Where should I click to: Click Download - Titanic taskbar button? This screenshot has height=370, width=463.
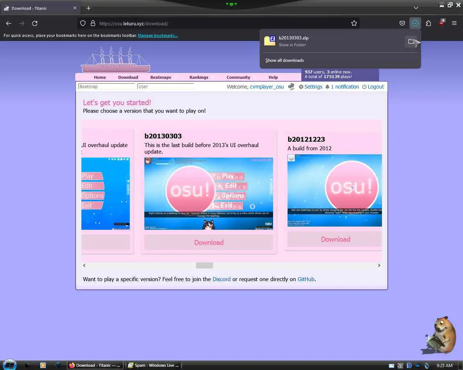click(x=95, y=365)
